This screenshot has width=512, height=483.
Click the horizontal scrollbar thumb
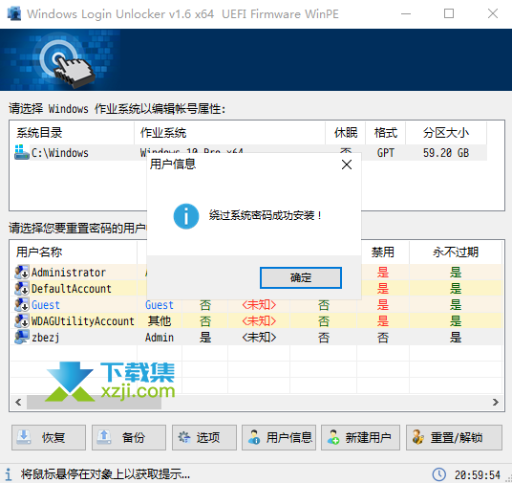94,402
